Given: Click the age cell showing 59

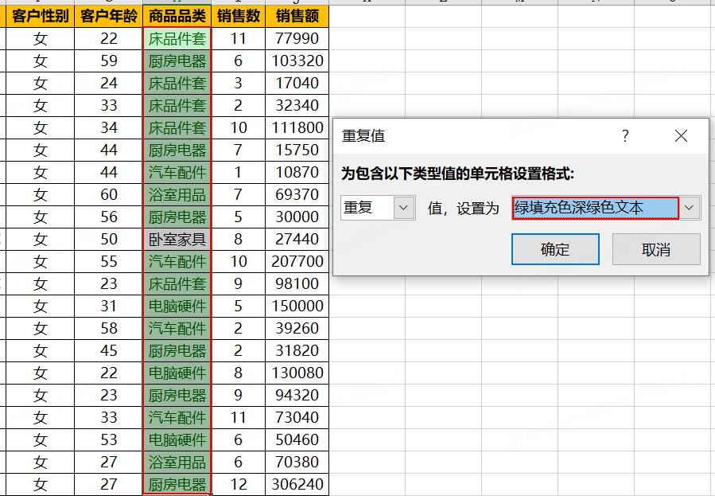Looking at the screenshot, I should click(108, 61).
